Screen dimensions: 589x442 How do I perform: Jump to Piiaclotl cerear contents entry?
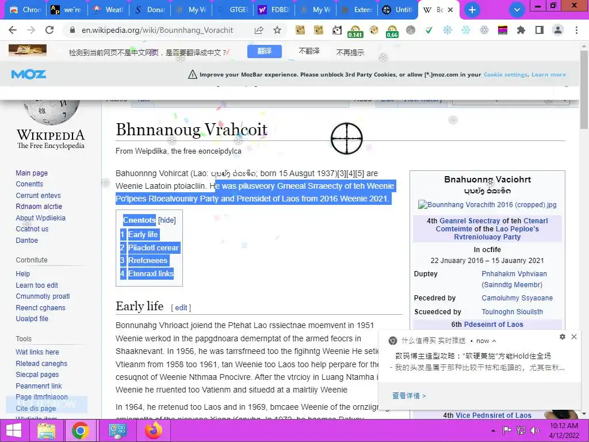153,247
